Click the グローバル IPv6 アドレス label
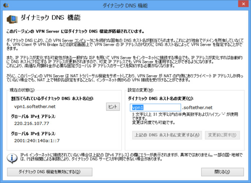Viewport: 251px width, 183px height. point(34,133)
